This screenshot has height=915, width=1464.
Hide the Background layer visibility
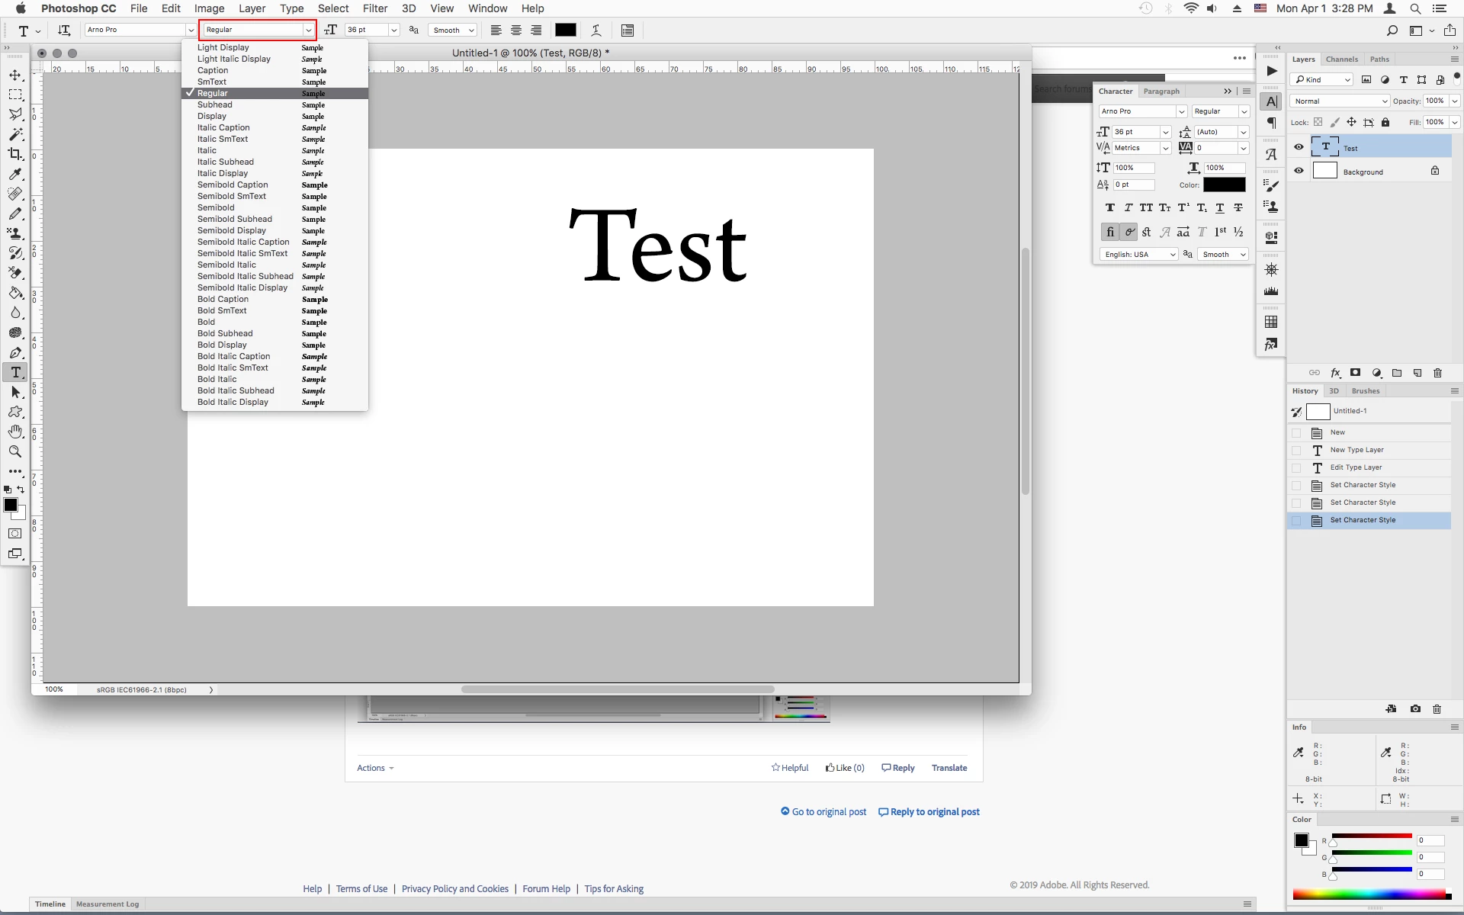(1299, 171)
